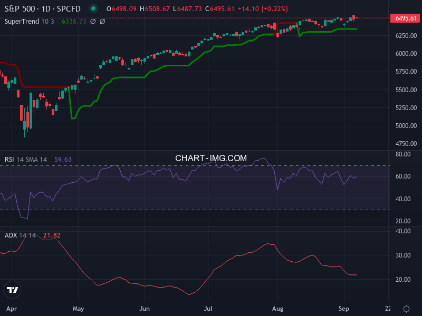Click the RSI 80.00 axis label

click(403, 154)
